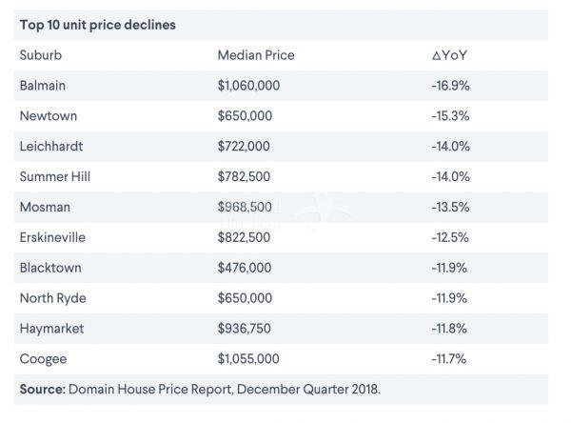Click Balmain's $1,060,000 median price
The image size is (571, 423).
click(x=248, y=86)
